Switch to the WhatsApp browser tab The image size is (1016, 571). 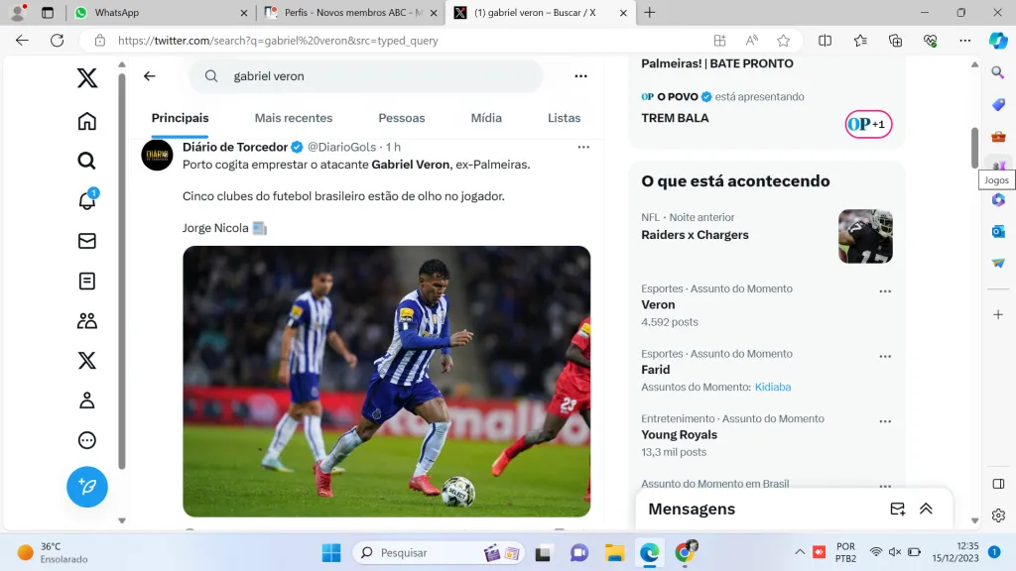(159, 13)
